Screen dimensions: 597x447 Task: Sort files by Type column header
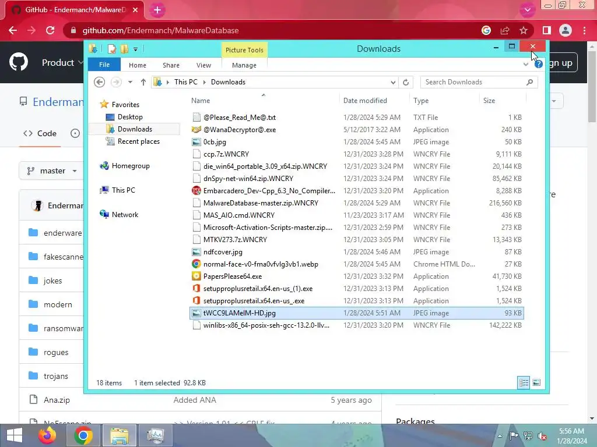point(421,100)
